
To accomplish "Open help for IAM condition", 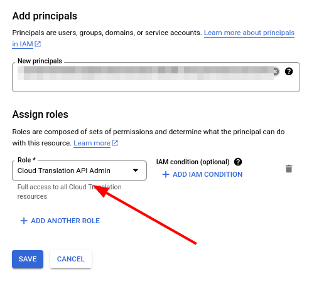I will pos(238,162).
